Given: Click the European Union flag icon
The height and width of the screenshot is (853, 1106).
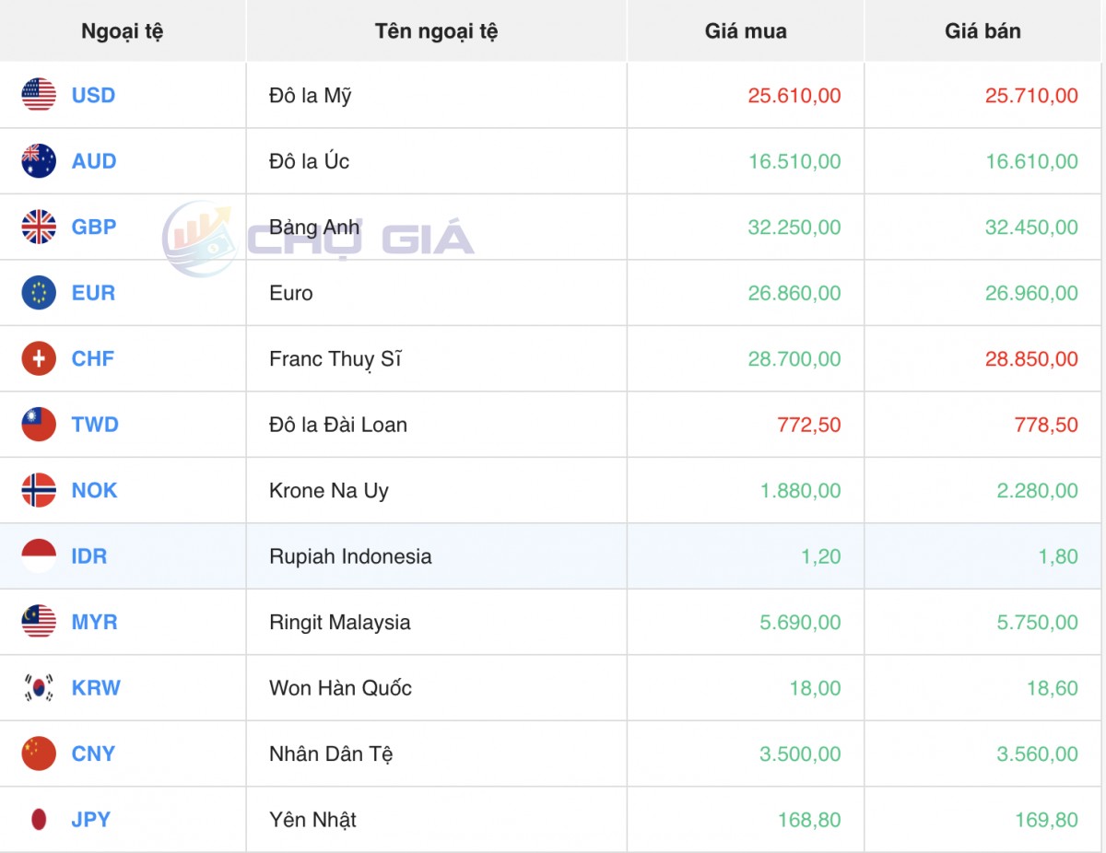Looking at the screenshot, I should click(x=39, y=293).
